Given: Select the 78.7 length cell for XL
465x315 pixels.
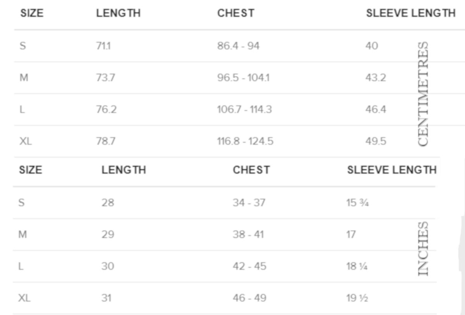Looking at the screenshot, I should click(105, 141).
